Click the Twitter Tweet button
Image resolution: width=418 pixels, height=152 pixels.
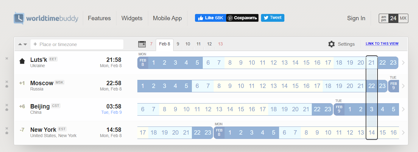tap(273, 18)
